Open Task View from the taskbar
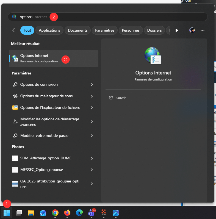 click(19, 213)
